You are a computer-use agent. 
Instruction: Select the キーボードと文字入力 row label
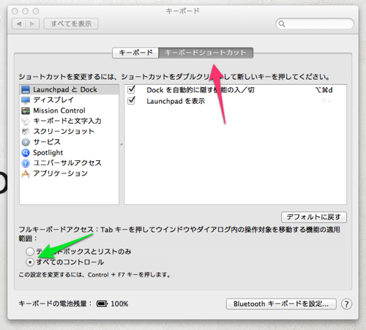(x=67, y=121)
